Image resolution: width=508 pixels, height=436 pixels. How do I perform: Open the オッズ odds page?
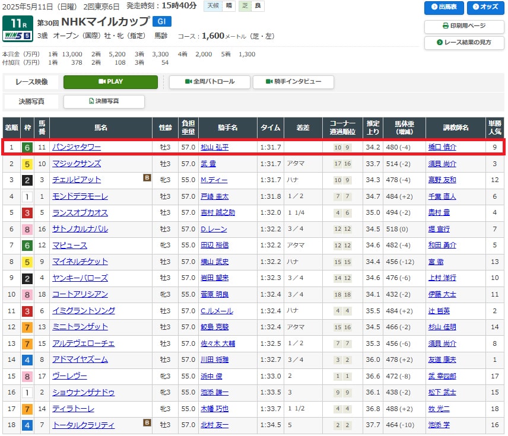(x=485, y=8)
